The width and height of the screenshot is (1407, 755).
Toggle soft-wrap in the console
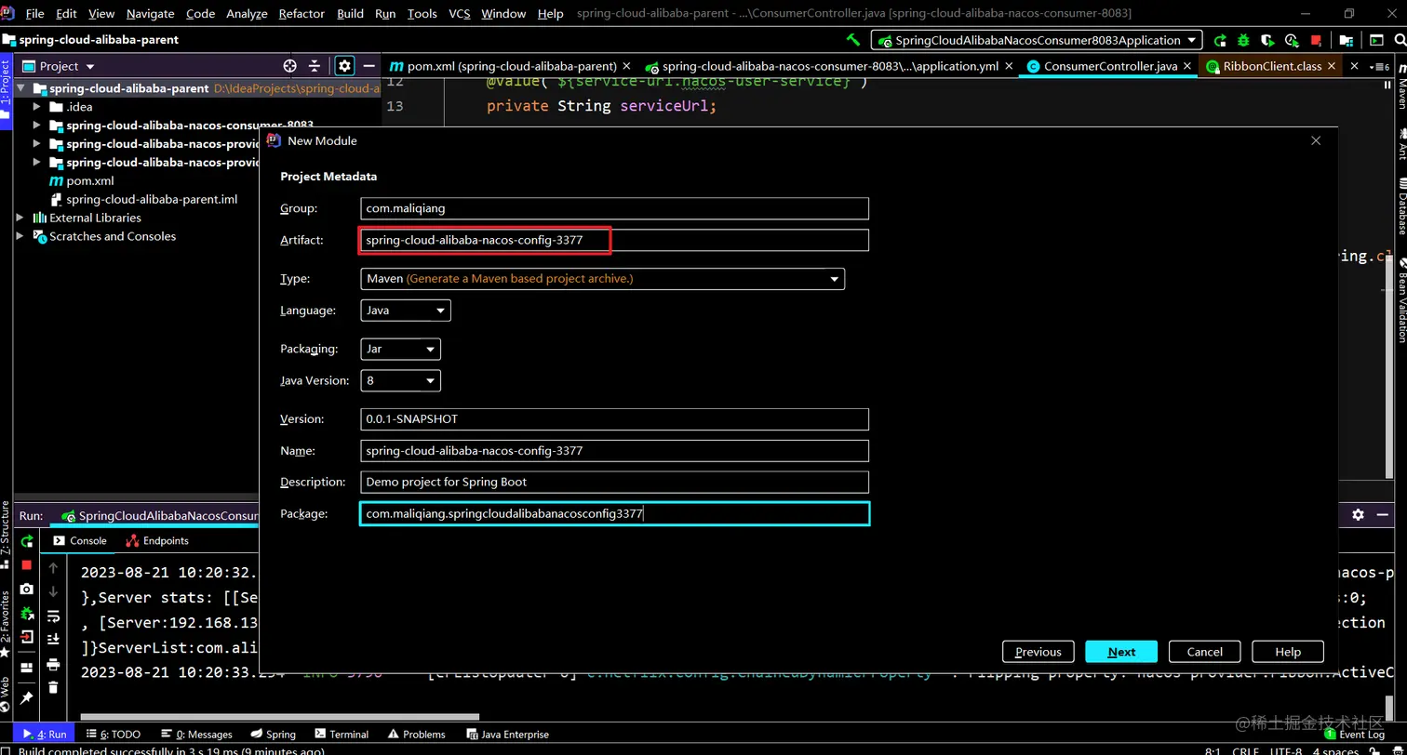[x=53, y=616]
